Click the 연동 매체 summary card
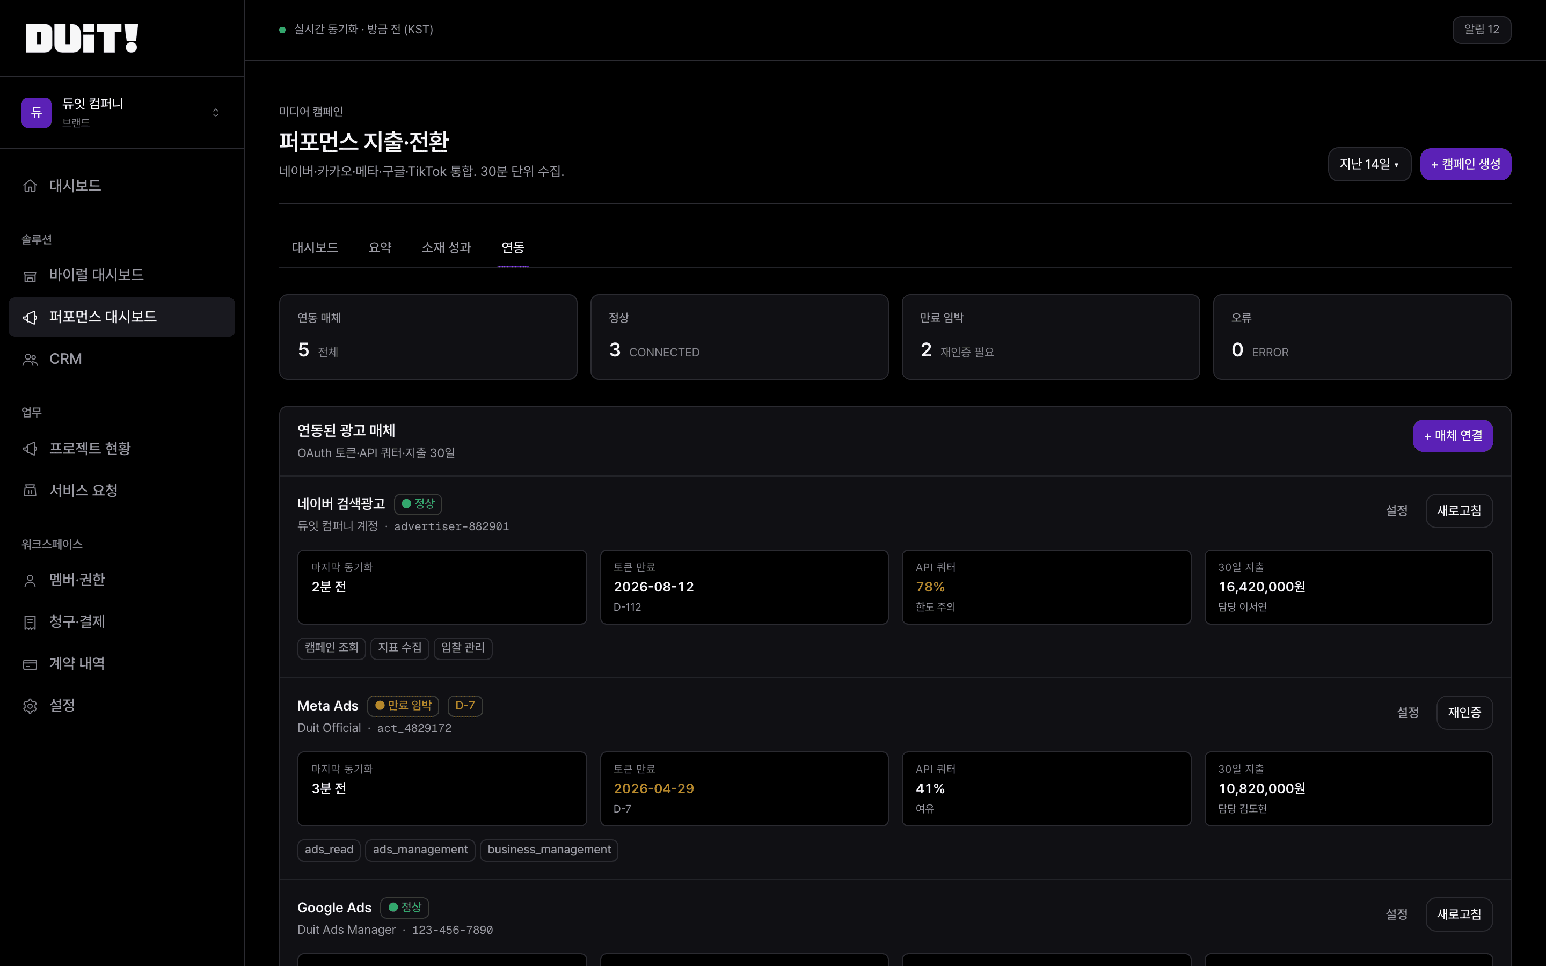1546x966 pixels. pyautogui.click(x=428, y=336)
